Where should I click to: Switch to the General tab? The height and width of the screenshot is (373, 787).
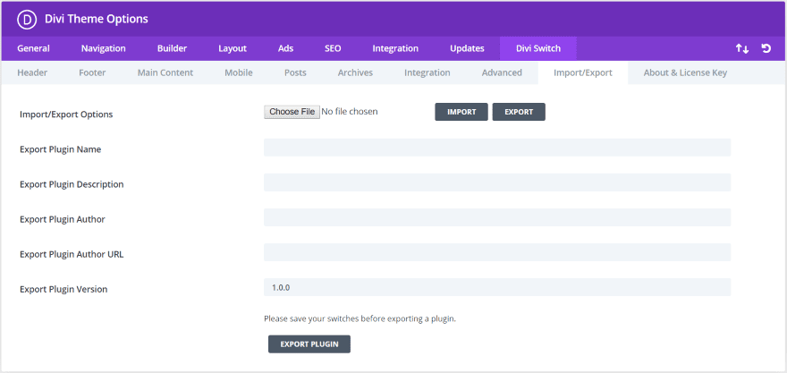pyautogui.click(x=33, y=48)
